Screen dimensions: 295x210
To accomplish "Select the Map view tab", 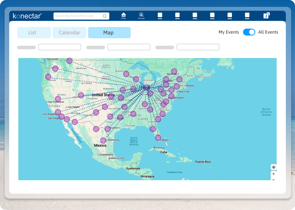I will [x=109, y=33].
